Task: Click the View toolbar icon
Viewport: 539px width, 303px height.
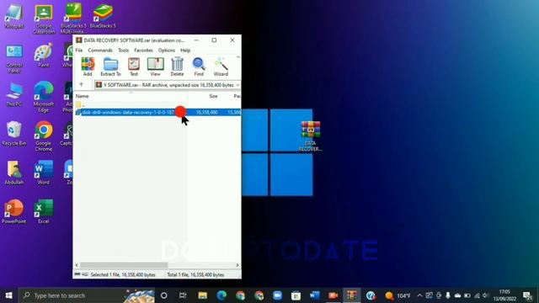Action: pyautogui.click(x=155, y=66)
